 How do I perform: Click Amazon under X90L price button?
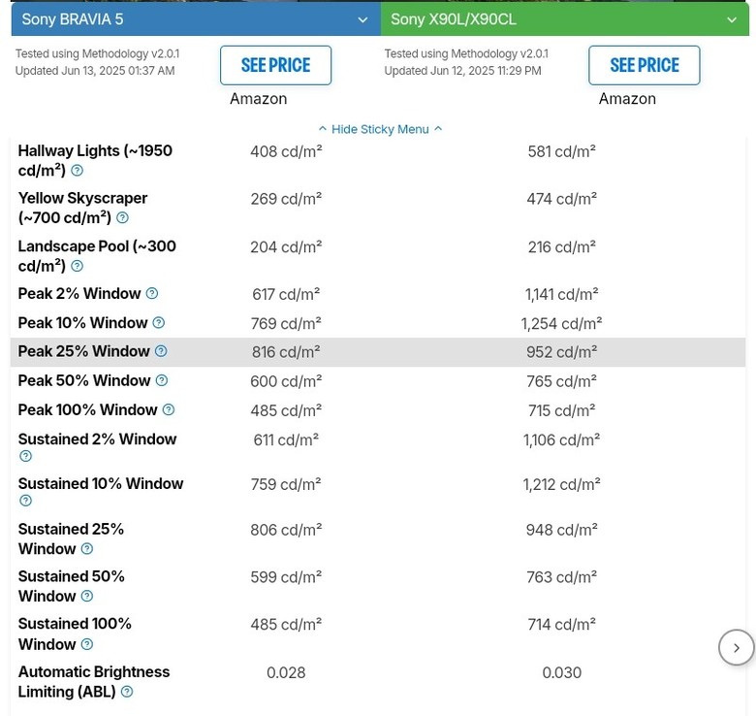[627, 98]
